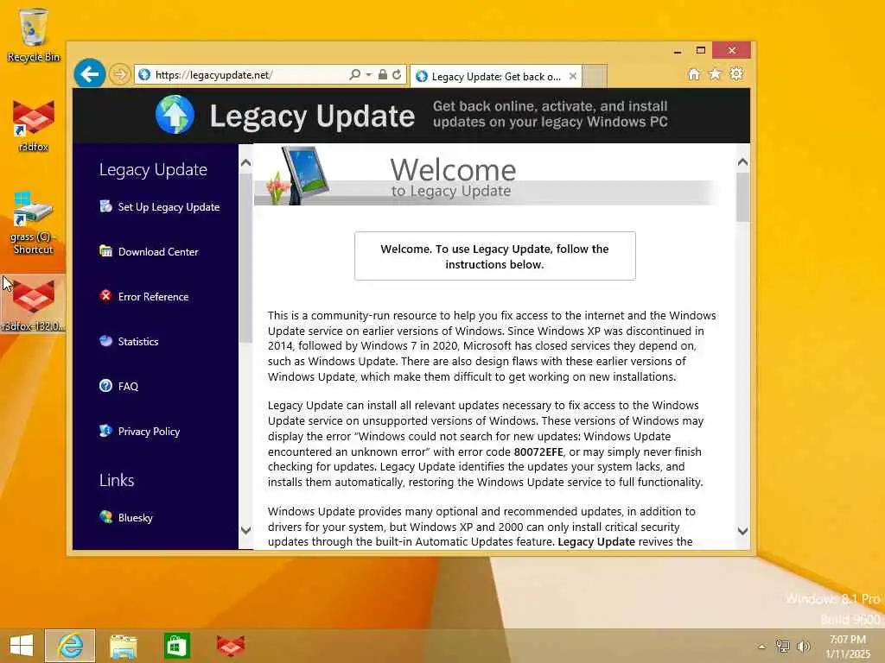
Task: Close the Legacy Update tab
Action: 572,76
